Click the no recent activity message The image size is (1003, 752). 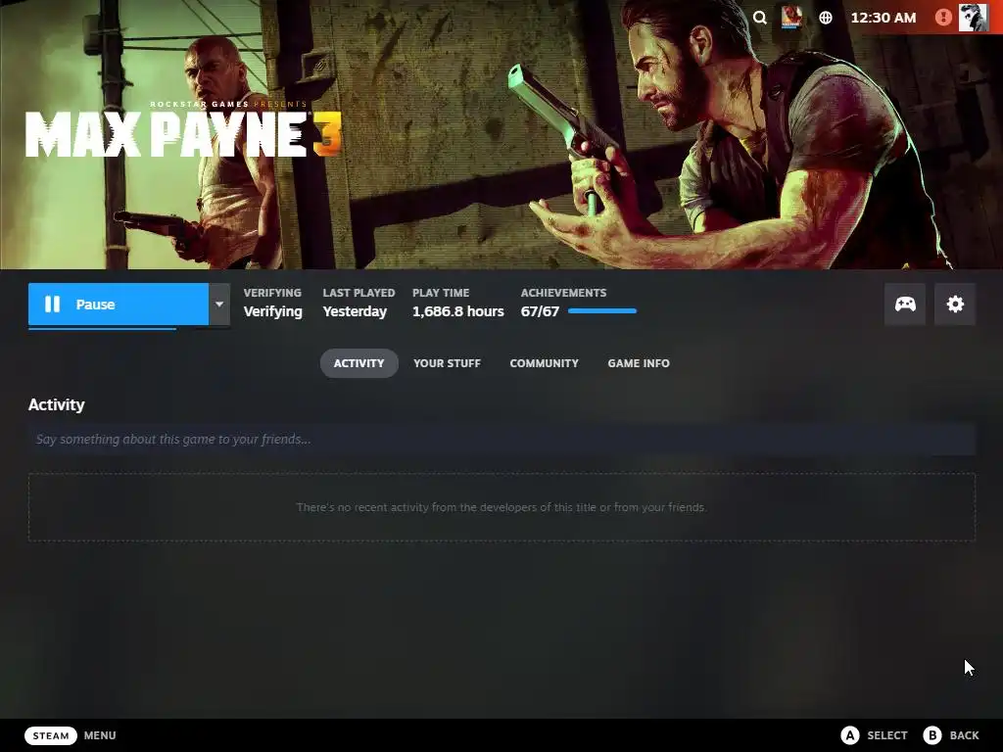pos(501,507)
